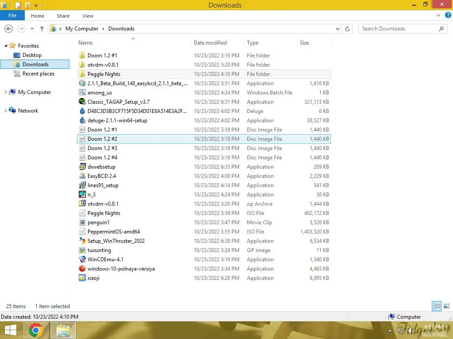Select Desktop under Favorites
Screen dimensions: 453x339
[32, 55]
